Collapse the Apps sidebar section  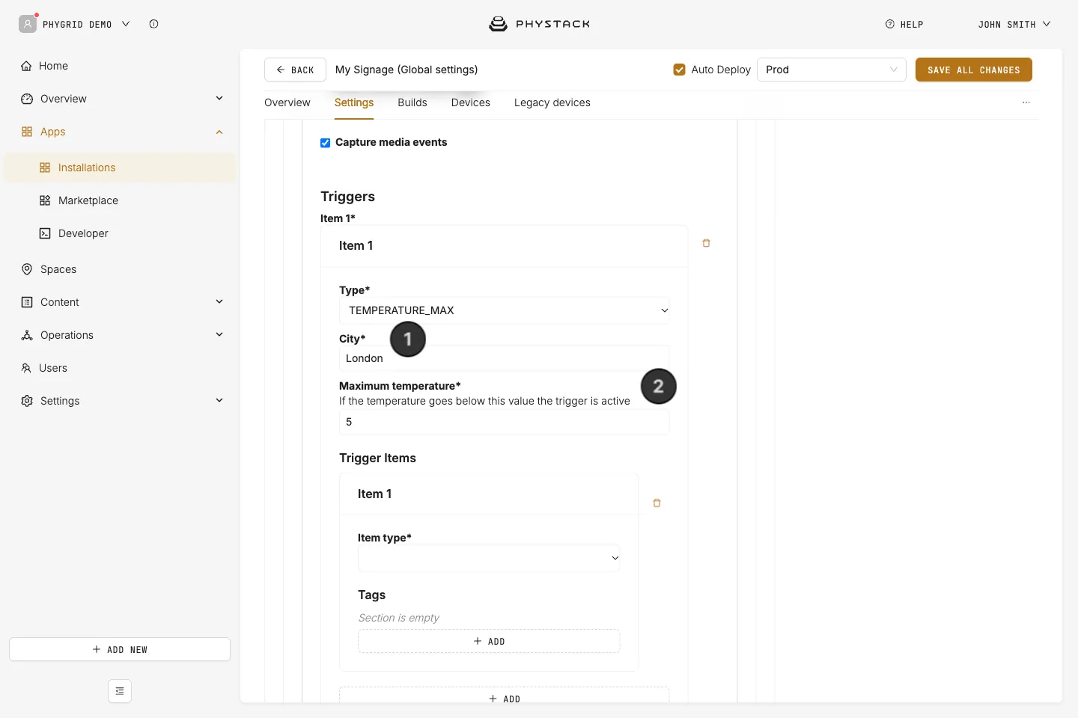tap(219, 132)
